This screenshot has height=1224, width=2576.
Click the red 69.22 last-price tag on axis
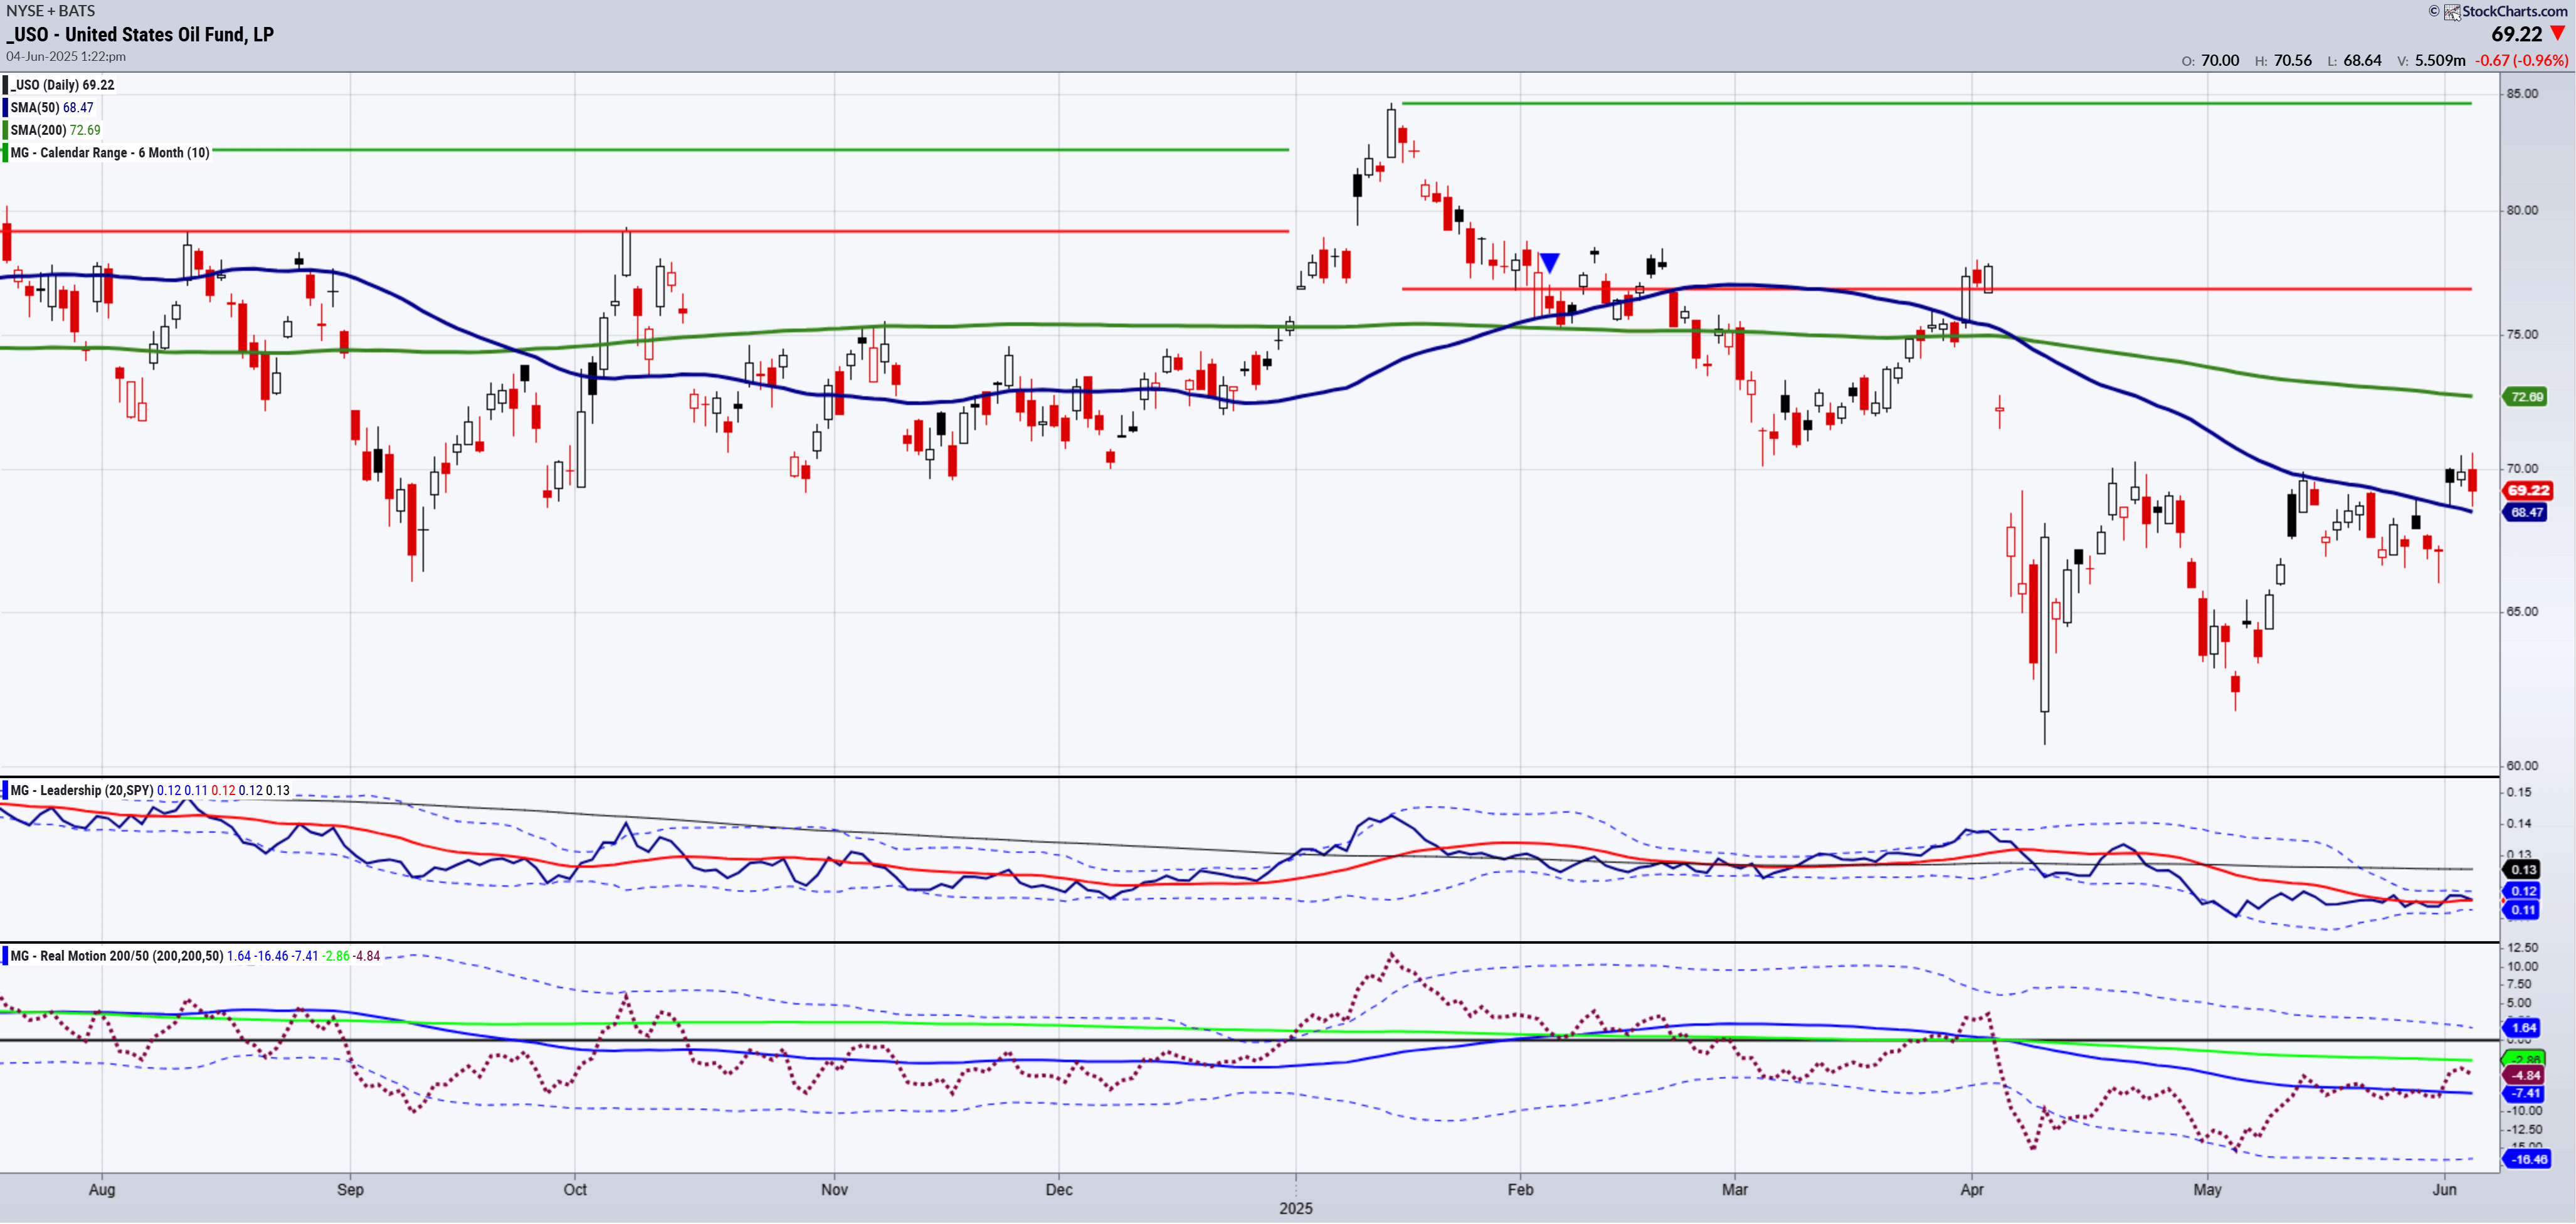[2527, 491]
